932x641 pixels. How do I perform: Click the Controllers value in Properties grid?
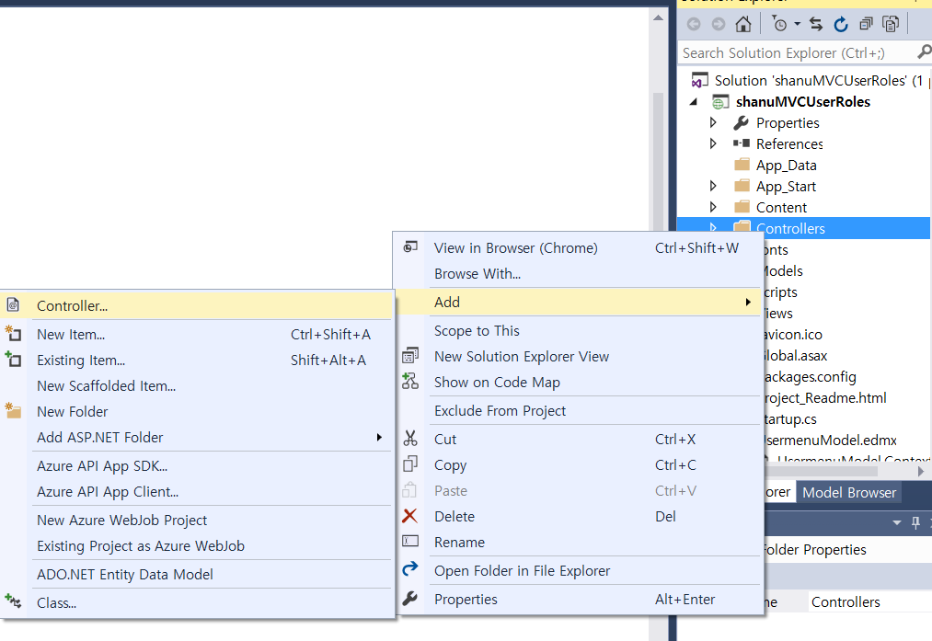point(846,601)
